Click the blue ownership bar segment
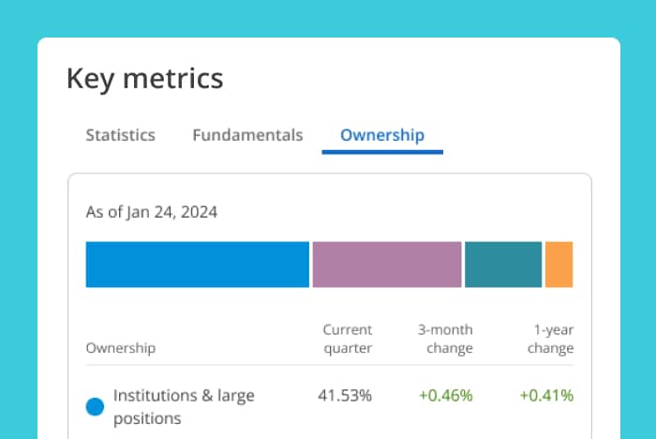The width and height of the screenshot is (656, 439). (x=197, y=265)
